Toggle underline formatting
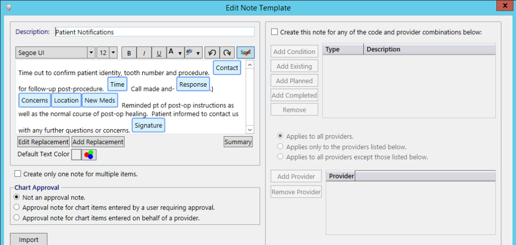Viewport: 516px width, 245px height. tap(159, 53)
